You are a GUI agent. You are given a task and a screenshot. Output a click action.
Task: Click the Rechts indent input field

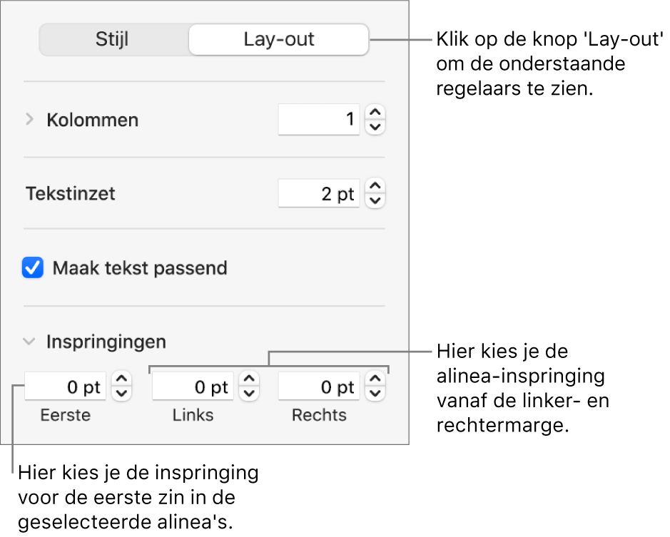(x=318, y=387)
